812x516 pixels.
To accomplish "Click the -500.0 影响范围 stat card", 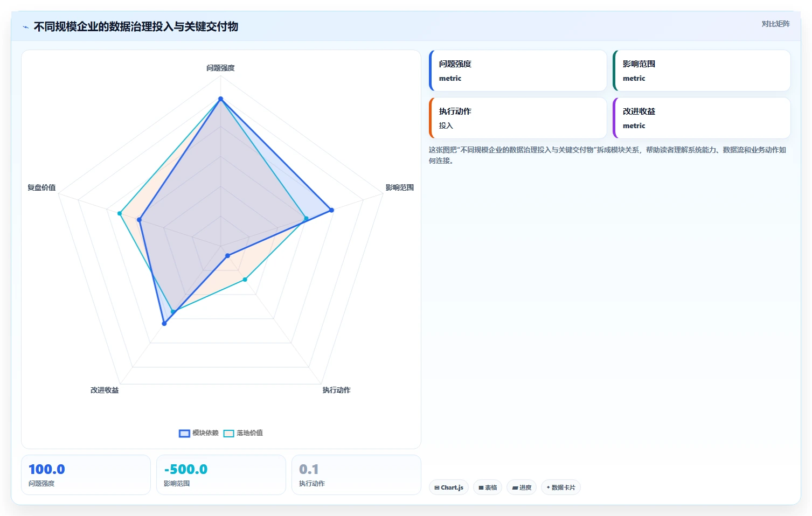I will [221, 475].
